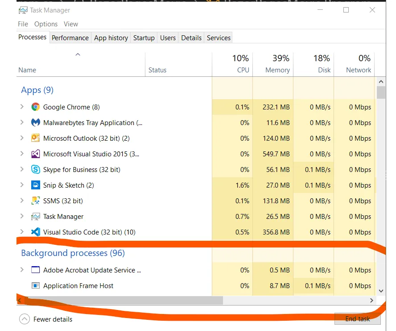Click the vertical scrollbar up arrow

pos(381,82)
